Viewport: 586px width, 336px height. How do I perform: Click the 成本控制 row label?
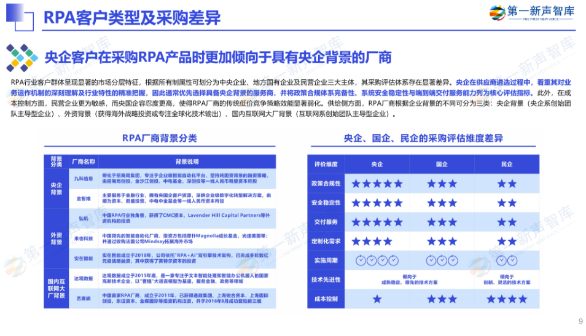326,299
